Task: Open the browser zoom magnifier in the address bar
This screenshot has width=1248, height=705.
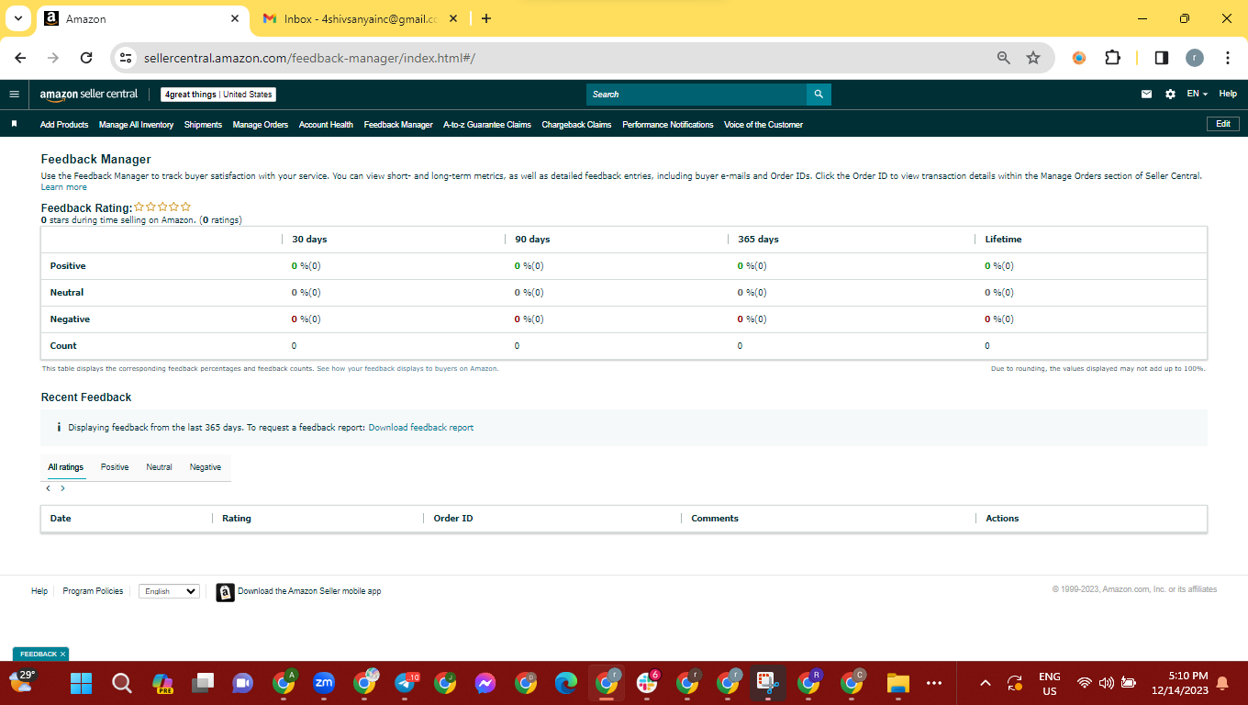Action: (1004, 57)
